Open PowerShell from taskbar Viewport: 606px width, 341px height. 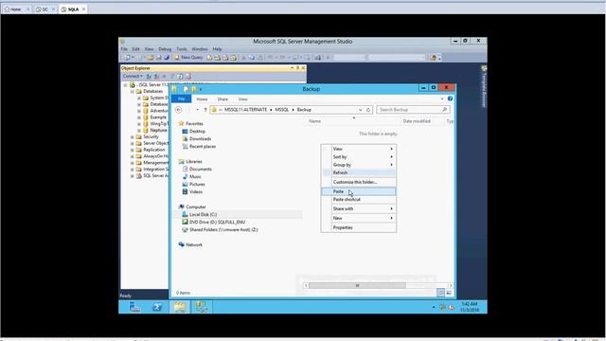click(157, 307)
